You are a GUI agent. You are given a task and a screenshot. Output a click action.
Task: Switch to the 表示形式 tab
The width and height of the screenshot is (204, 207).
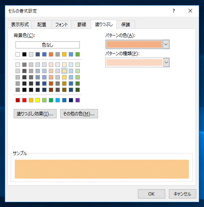click(20, 24)
